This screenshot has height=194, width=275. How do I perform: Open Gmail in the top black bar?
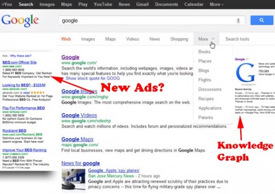pos(143,4)
